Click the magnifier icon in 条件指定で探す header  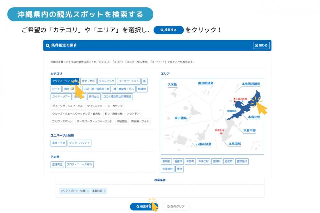point(48,45)
